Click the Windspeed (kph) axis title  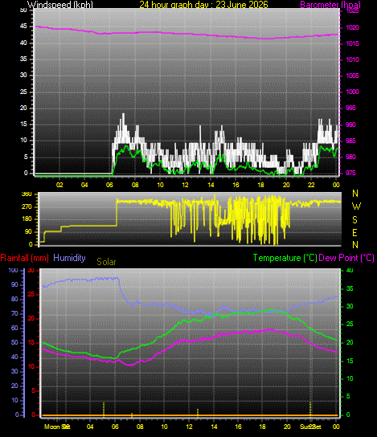point(60,5)
